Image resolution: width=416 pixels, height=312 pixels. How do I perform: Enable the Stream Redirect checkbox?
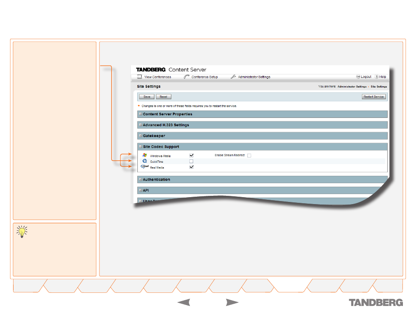click(249, 155)
